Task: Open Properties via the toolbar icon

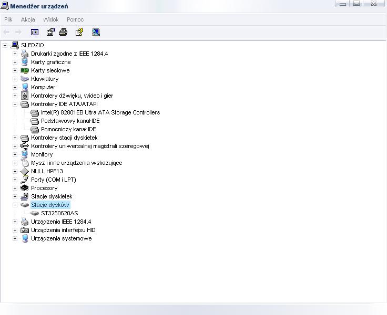Action: pos(50,32)
